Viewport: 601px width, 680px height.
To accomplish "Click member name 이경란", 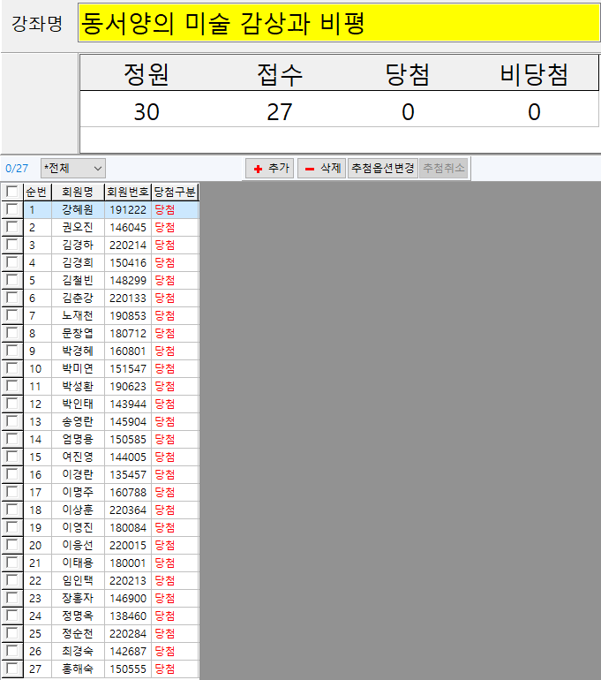I will coord(78,474).
